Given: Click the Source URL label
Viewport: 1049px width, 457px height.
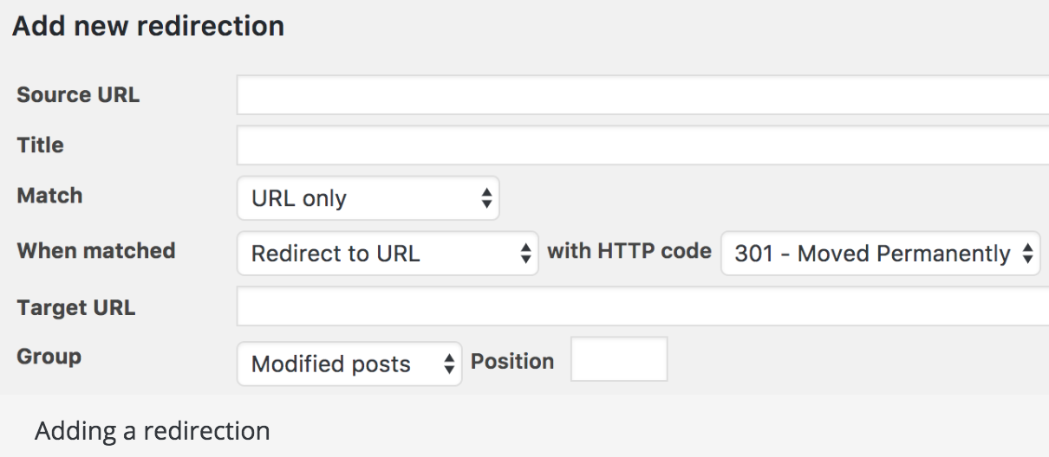Looking at the screenshot, I should click(78, 95).
